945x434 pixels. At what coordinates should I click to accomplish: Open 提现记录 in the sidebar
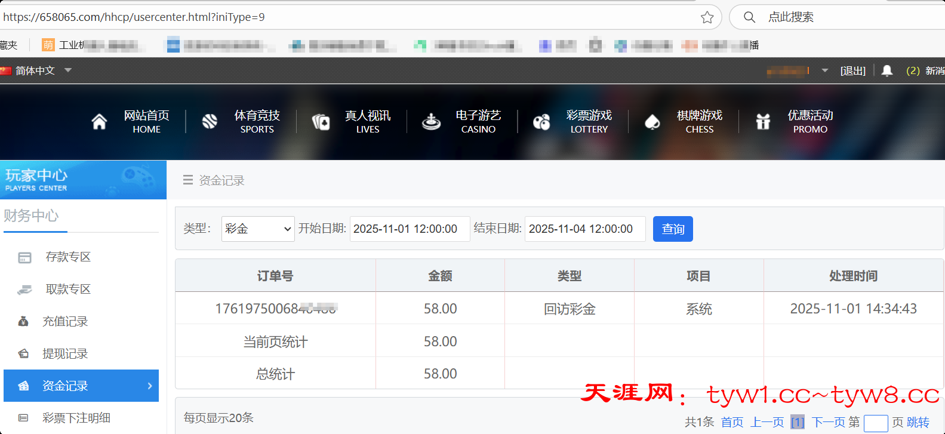coord(65,353)
